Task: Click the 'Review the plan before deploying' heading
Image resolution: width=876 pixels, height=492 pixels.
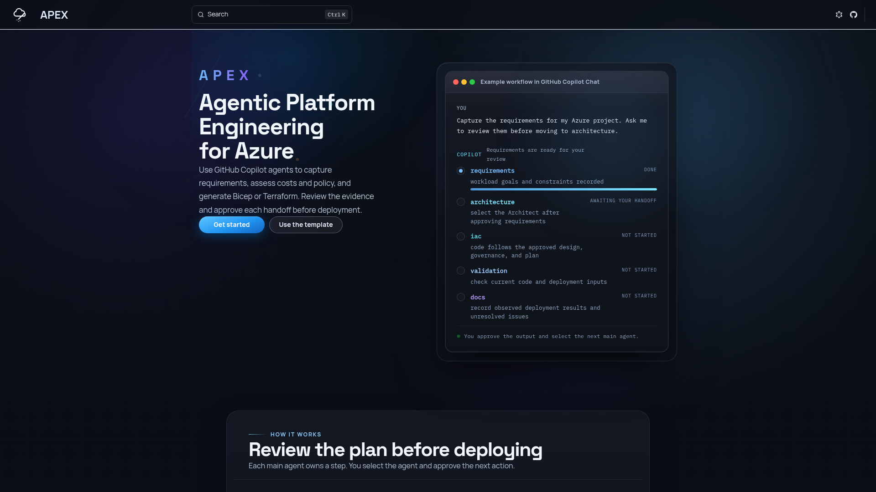Action: pos(396,450)
